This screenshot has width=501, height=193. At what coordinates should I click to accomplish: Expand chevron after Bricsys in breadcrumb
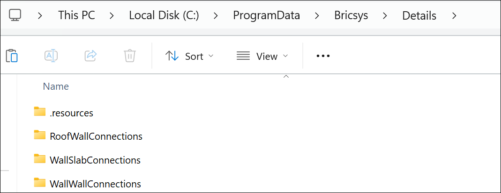coord(385,15)
